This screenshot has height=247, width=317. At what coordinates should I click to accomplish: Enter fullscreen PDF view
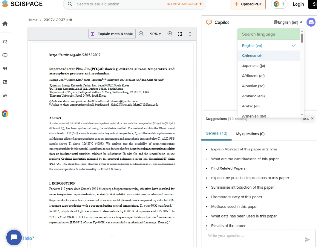tap(180, 34)
